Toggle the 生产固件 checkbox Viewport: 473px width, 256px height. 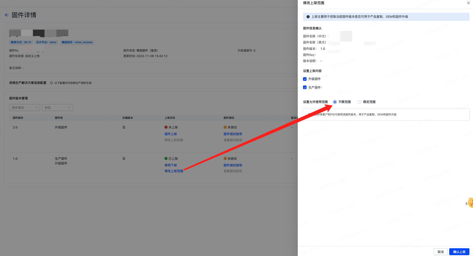[305, 87]
